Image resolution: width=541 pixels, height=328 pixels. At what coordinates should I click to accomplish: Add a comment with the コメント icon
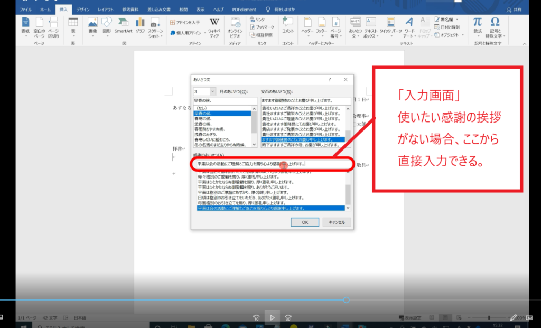tap(287, 25)
